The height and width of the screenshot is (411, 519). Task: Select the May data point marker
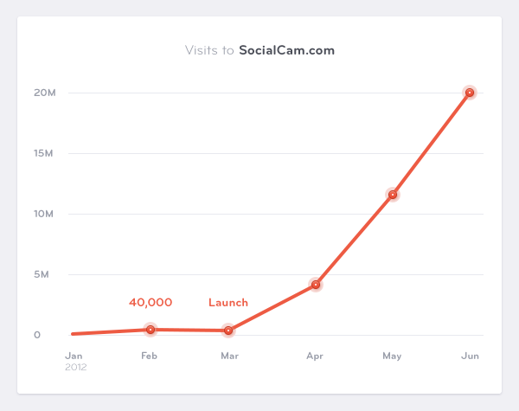[x=393, y=195]
